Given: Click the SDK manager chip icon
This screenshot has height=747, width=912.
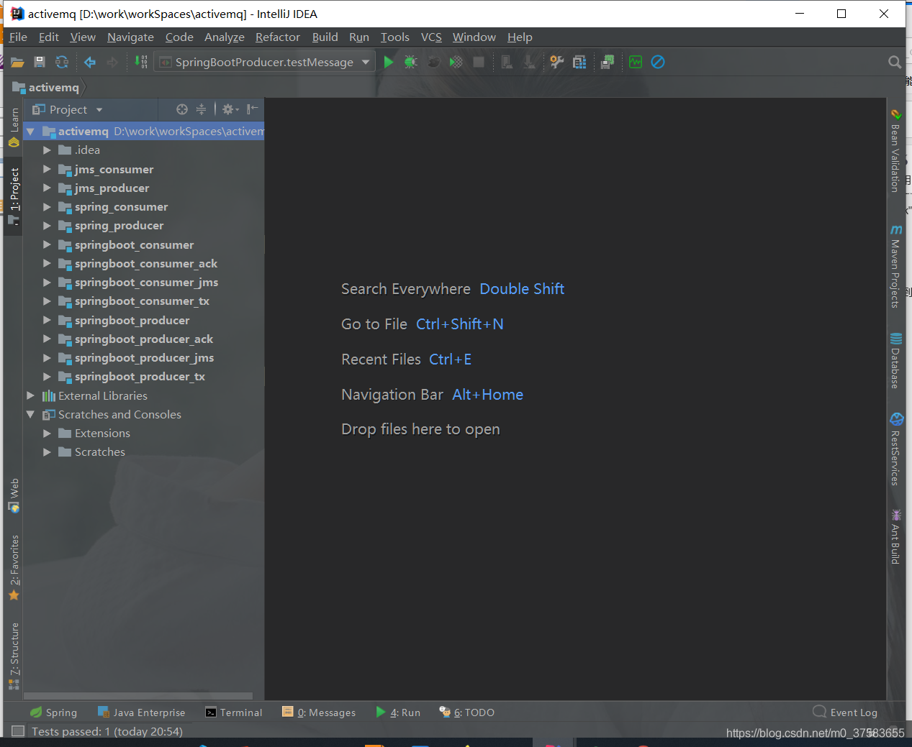Looking at the screenshot, I should pyautogui.click(x=608, y=63).
